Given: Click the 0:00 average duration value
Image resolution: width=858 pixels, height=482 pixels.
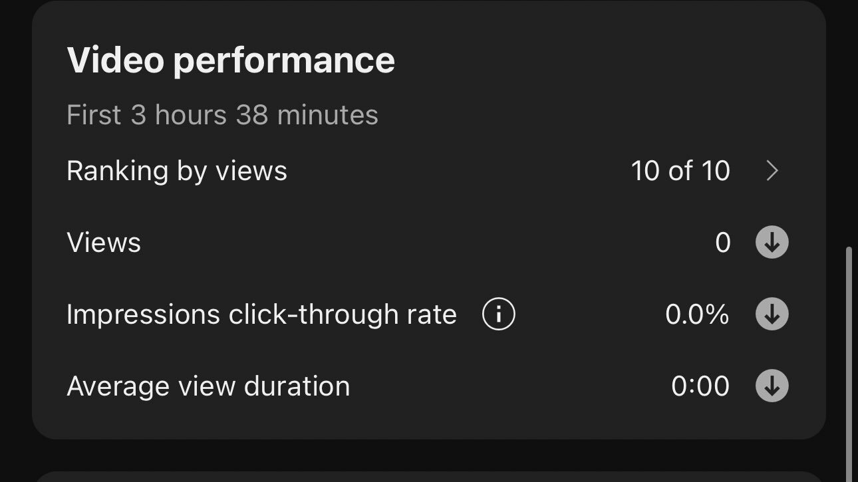Looking at the screenshot, I should tap(700, 386).
